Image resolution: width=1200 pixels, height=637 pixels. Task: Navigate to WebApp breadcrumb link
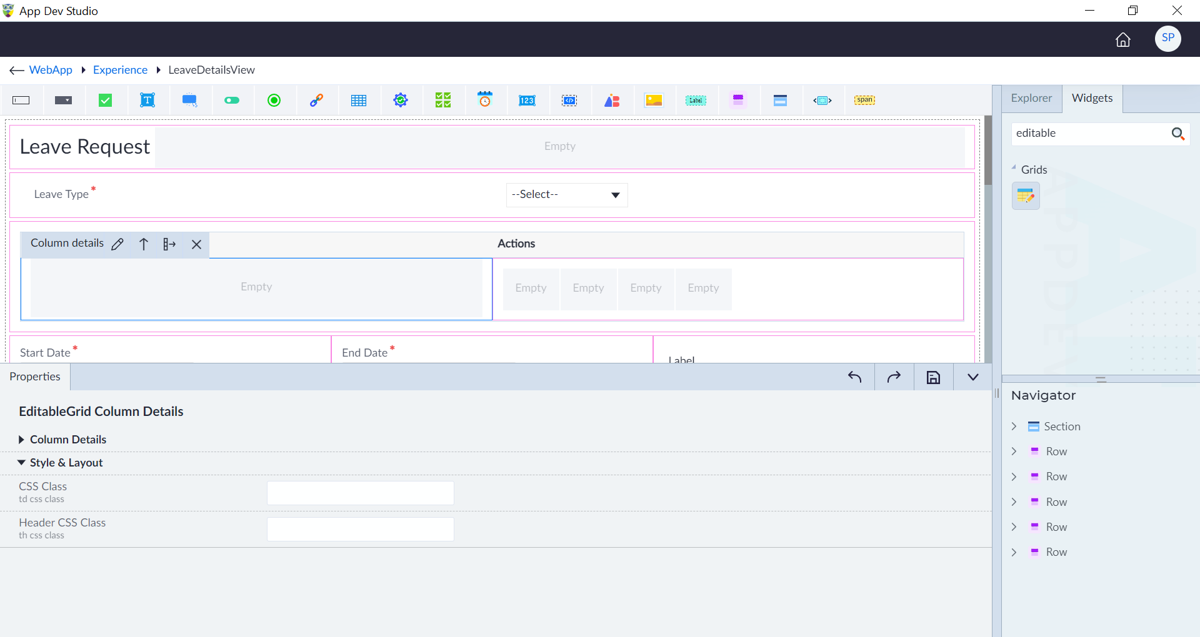click(51, 70)
